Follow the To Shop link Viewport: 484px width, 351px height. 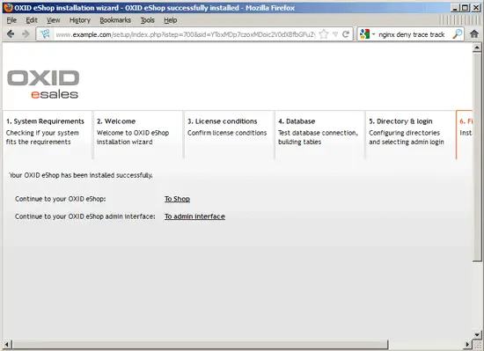click(177, 199)
